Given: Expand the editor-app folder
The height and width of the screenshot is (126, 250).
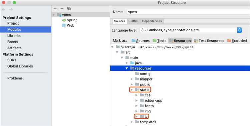Looking at the screenshot, I should (x=137, y=100).
